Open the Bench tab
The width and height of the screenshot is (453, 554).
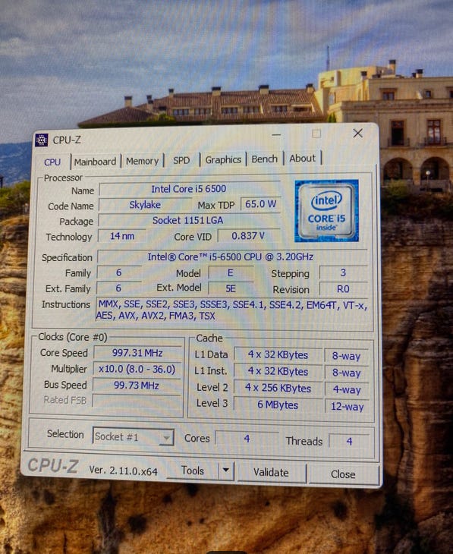coord(265,159)
